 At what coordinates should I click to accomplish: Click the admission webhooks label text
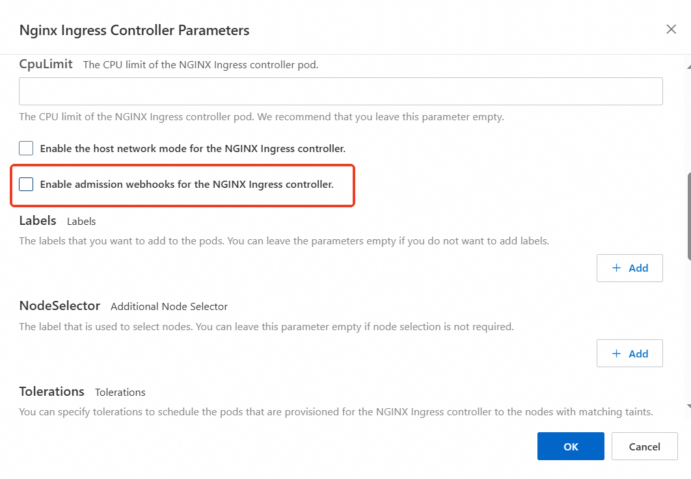click(x=187, y=185)
